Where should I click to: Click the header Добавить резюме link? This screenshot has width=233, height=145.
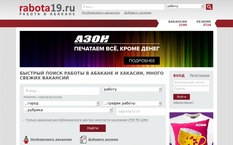(138, 13)
